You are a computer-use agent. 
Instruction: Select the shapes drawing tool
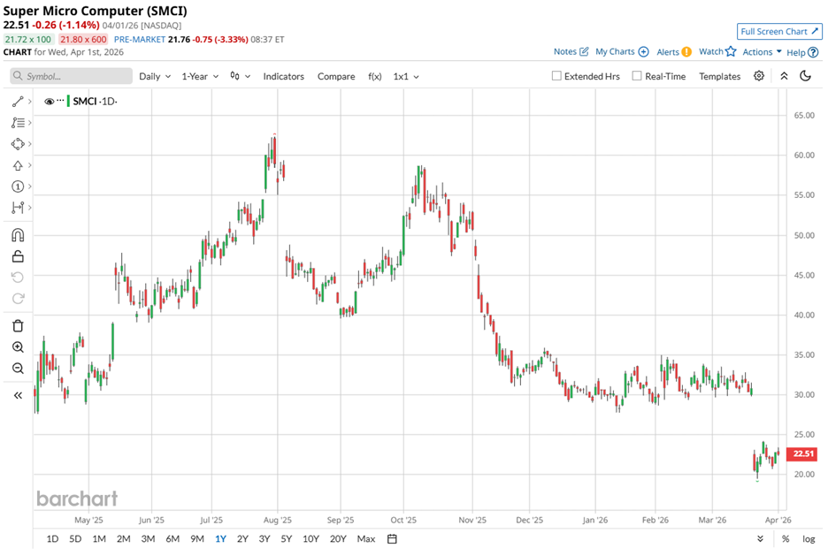tap(18, 144)
